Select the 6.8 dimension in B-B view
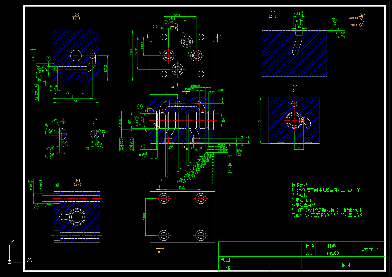The height and width of the screenshot is (277, 392). [57, 184]
